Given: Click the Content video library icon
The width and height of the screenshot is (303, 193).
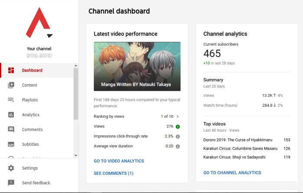Looking at the screenshot, I should (x=11, y=85).
